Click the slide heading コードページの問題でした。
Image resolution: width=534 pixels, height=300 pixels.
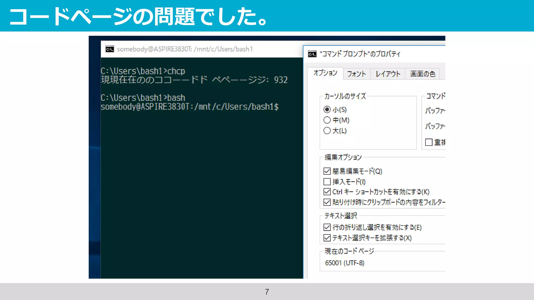pyautogui.click(x=138, y=16)
